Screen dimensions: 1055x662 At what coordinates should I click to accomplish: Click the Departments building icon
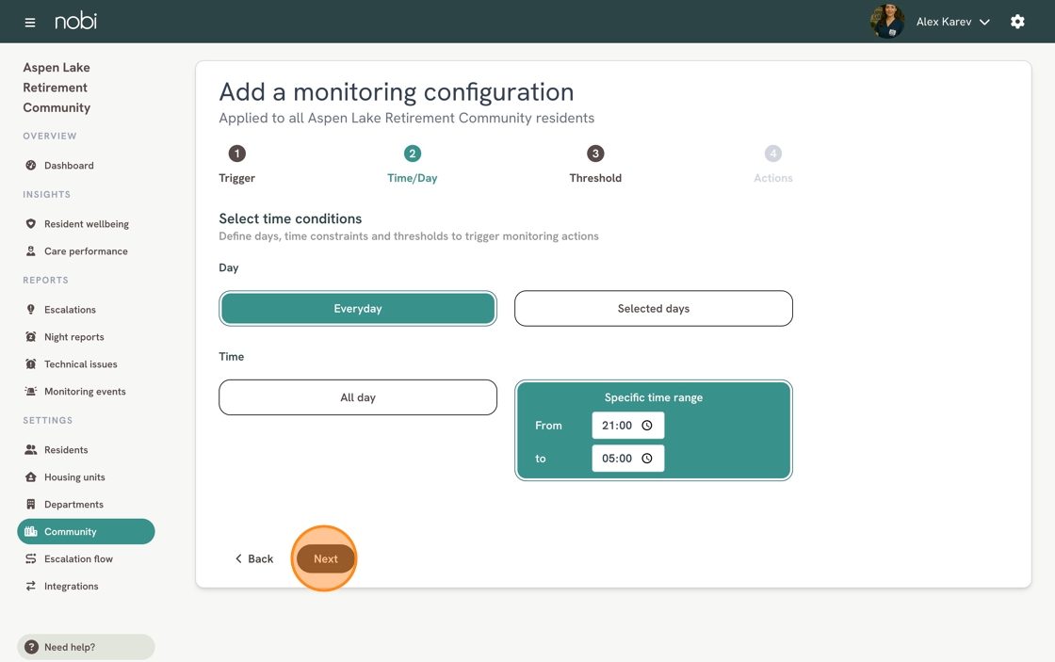click(30, 505)
